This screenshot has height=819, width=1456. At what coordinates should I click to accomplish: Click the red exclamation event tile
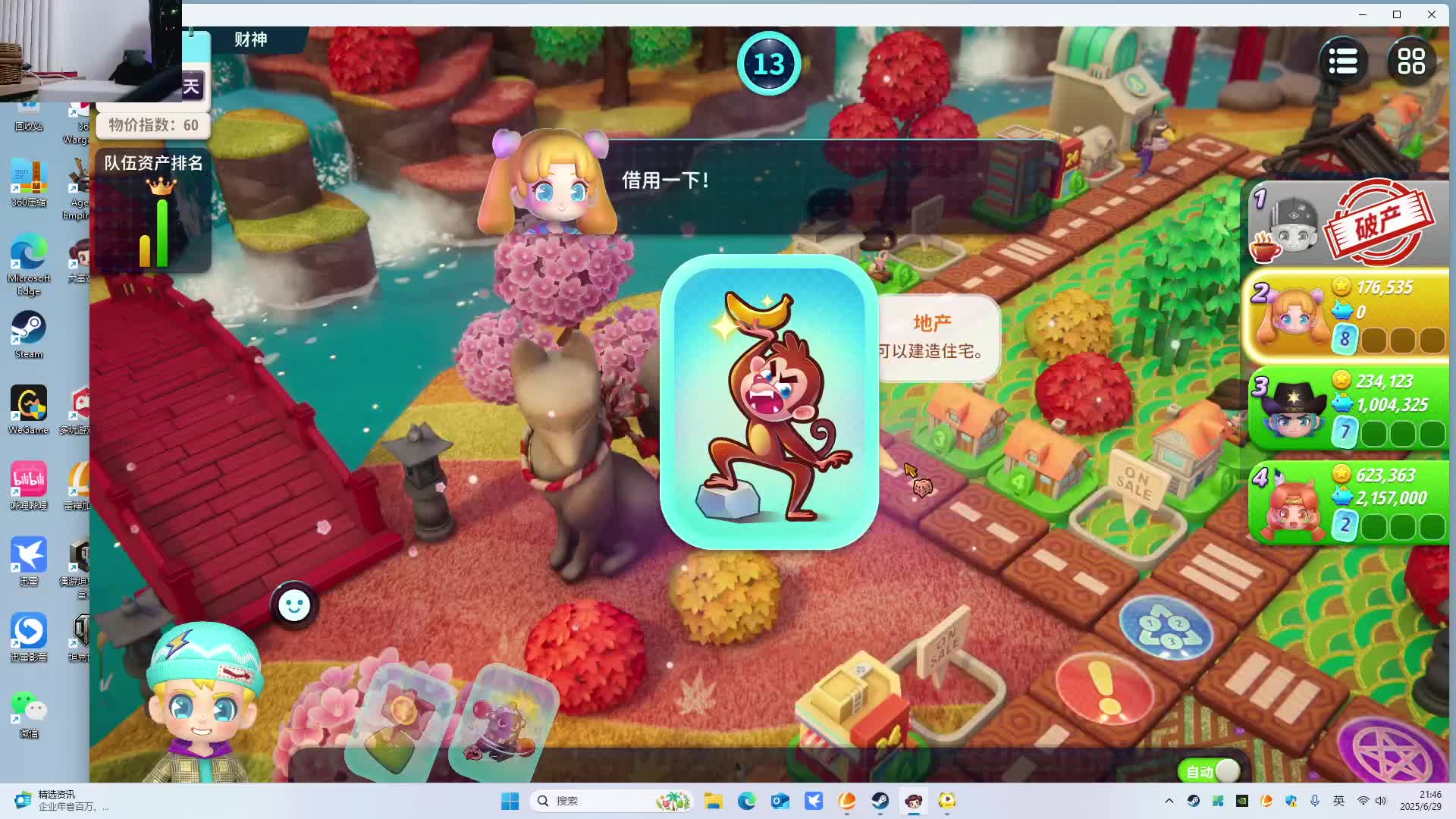(1105, 688)
